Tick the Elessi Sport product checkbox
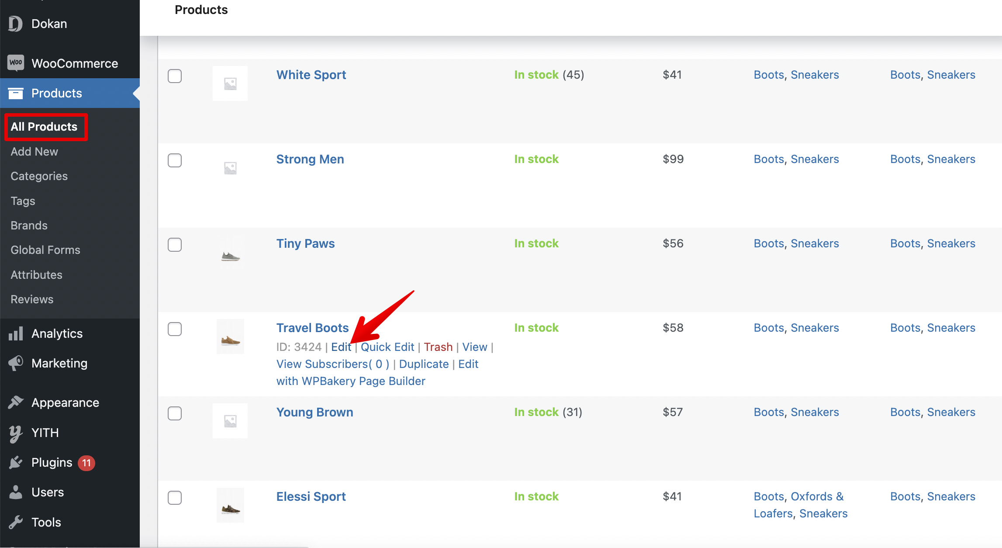The width and height of the screenshot is (1002, 548). [x=175, y=498]
